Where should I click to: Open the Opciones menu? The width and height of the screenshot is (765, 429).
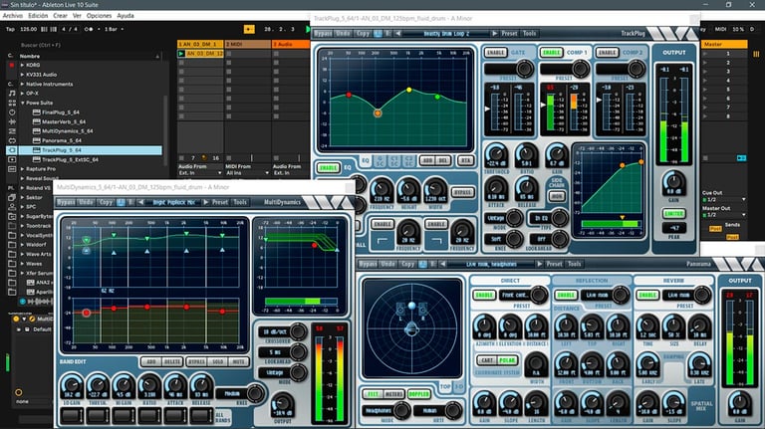click(x=99, y=16)
